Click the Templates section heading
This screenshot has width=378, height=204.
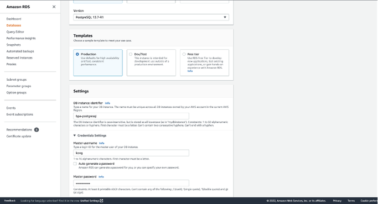pos(83,35)
